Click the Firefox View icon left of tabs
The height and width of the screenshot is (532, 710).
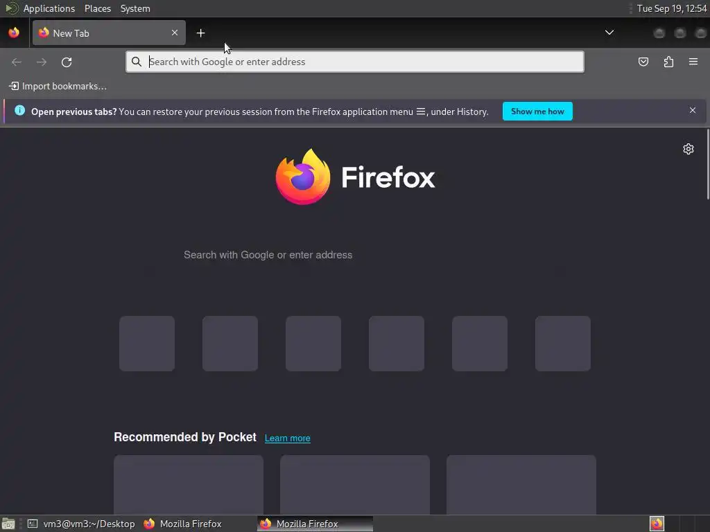(x=14, y=33)
